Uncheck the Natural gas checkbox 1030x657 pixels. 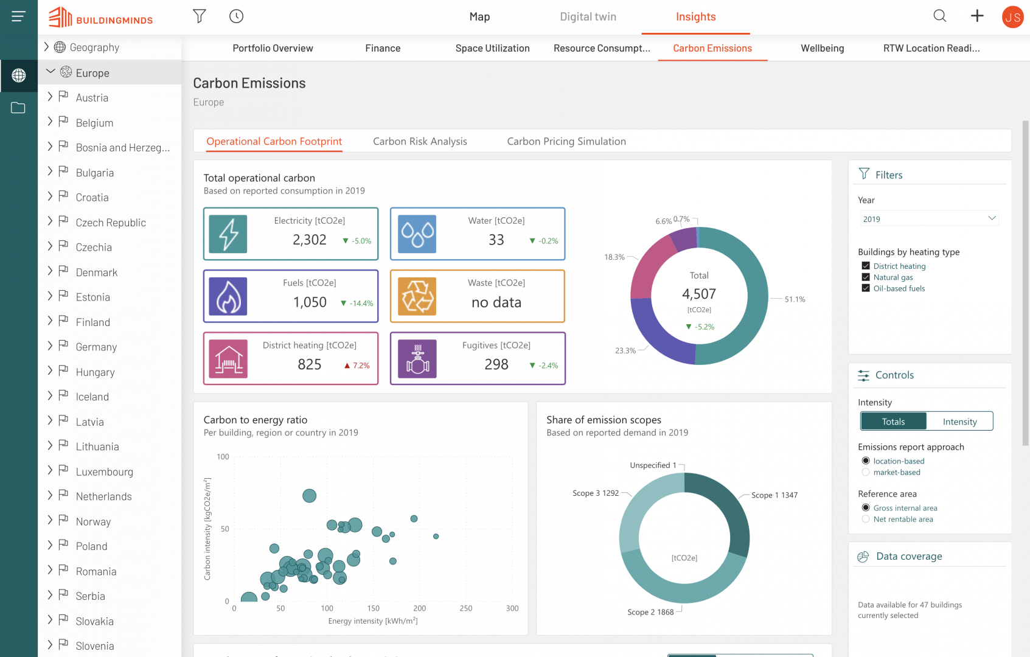[x=866, y=277]
